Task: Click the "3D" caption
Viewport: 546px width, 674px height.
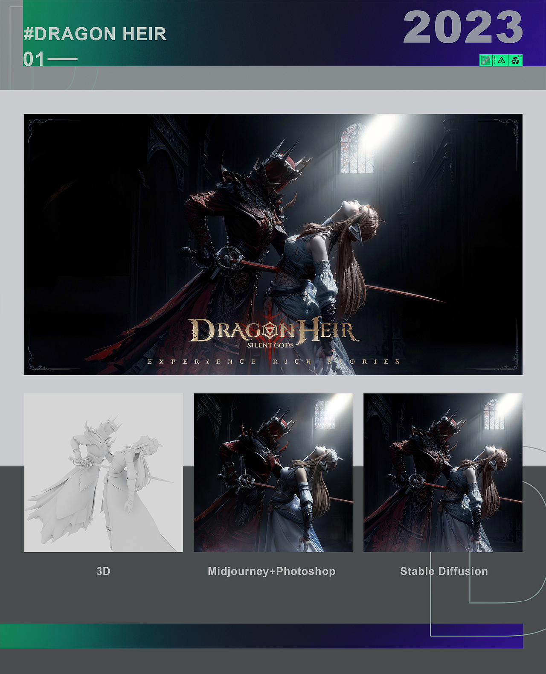Action: [103, 571]
